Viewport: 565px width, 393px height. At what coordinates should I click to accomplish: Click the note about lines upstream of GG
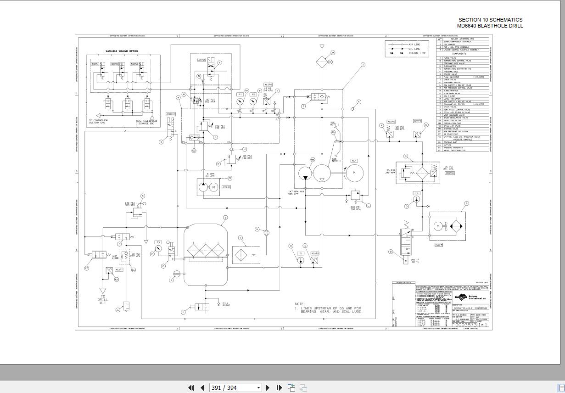329,308
